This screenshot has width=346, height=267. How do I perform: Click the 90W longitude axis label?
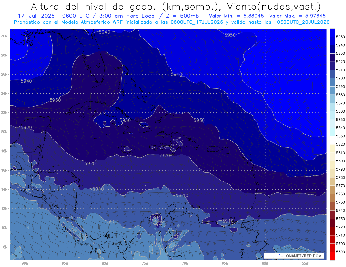pyautogui.click(x=25, y=264)
